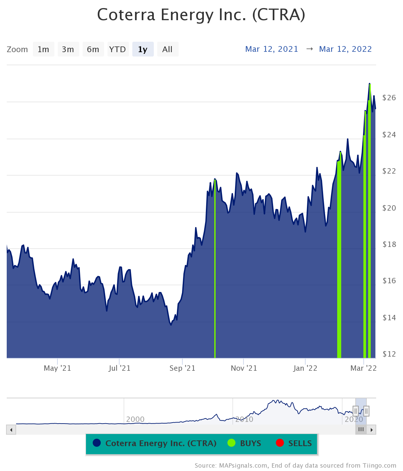Select the 3m zoom range
Viewport: 403px width, 471px height.
tap(68, 49)
